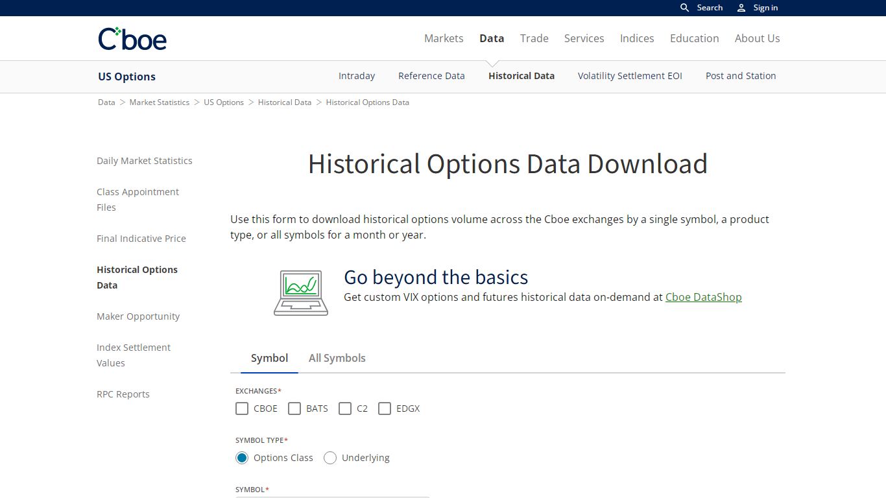Open the Education menu

(x=695, y=38)
